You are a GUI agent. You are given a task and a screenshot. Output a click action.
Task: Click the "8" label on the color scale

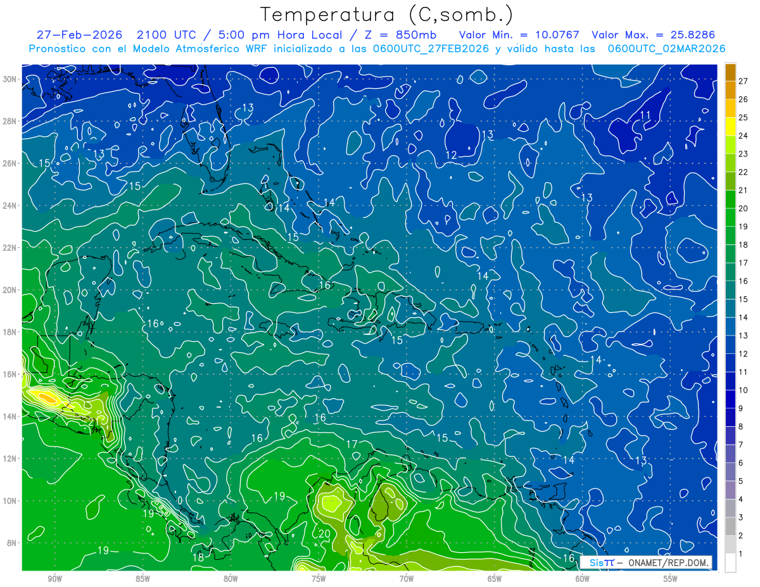click(741, 427)
